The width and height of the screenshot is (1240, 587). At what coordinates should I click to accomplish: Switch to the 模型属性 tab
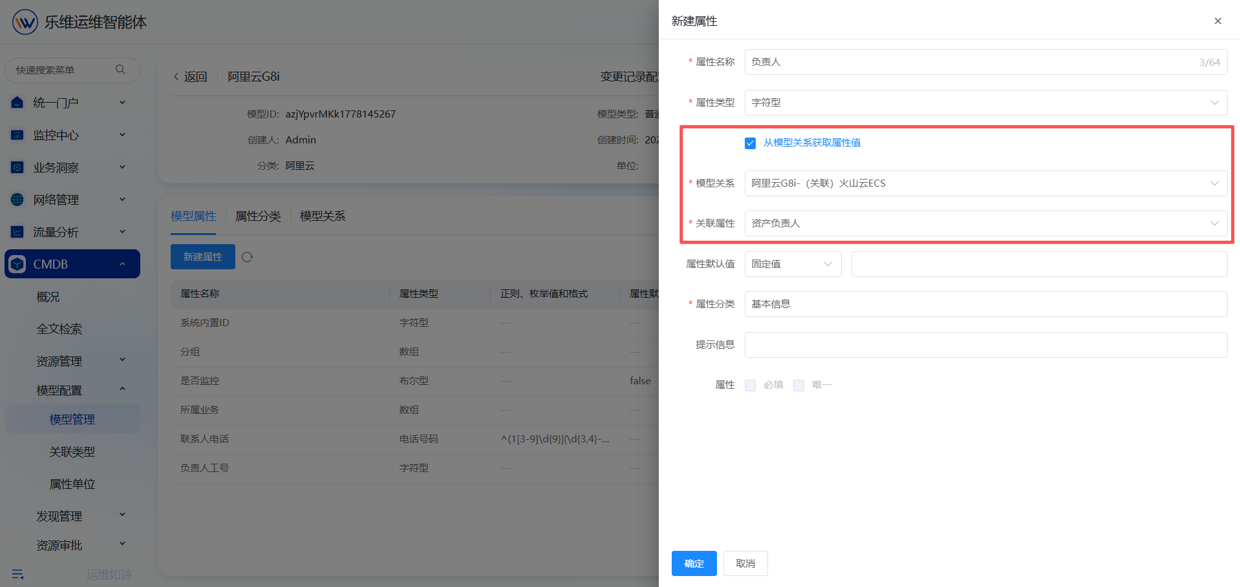tap(193, 216)
